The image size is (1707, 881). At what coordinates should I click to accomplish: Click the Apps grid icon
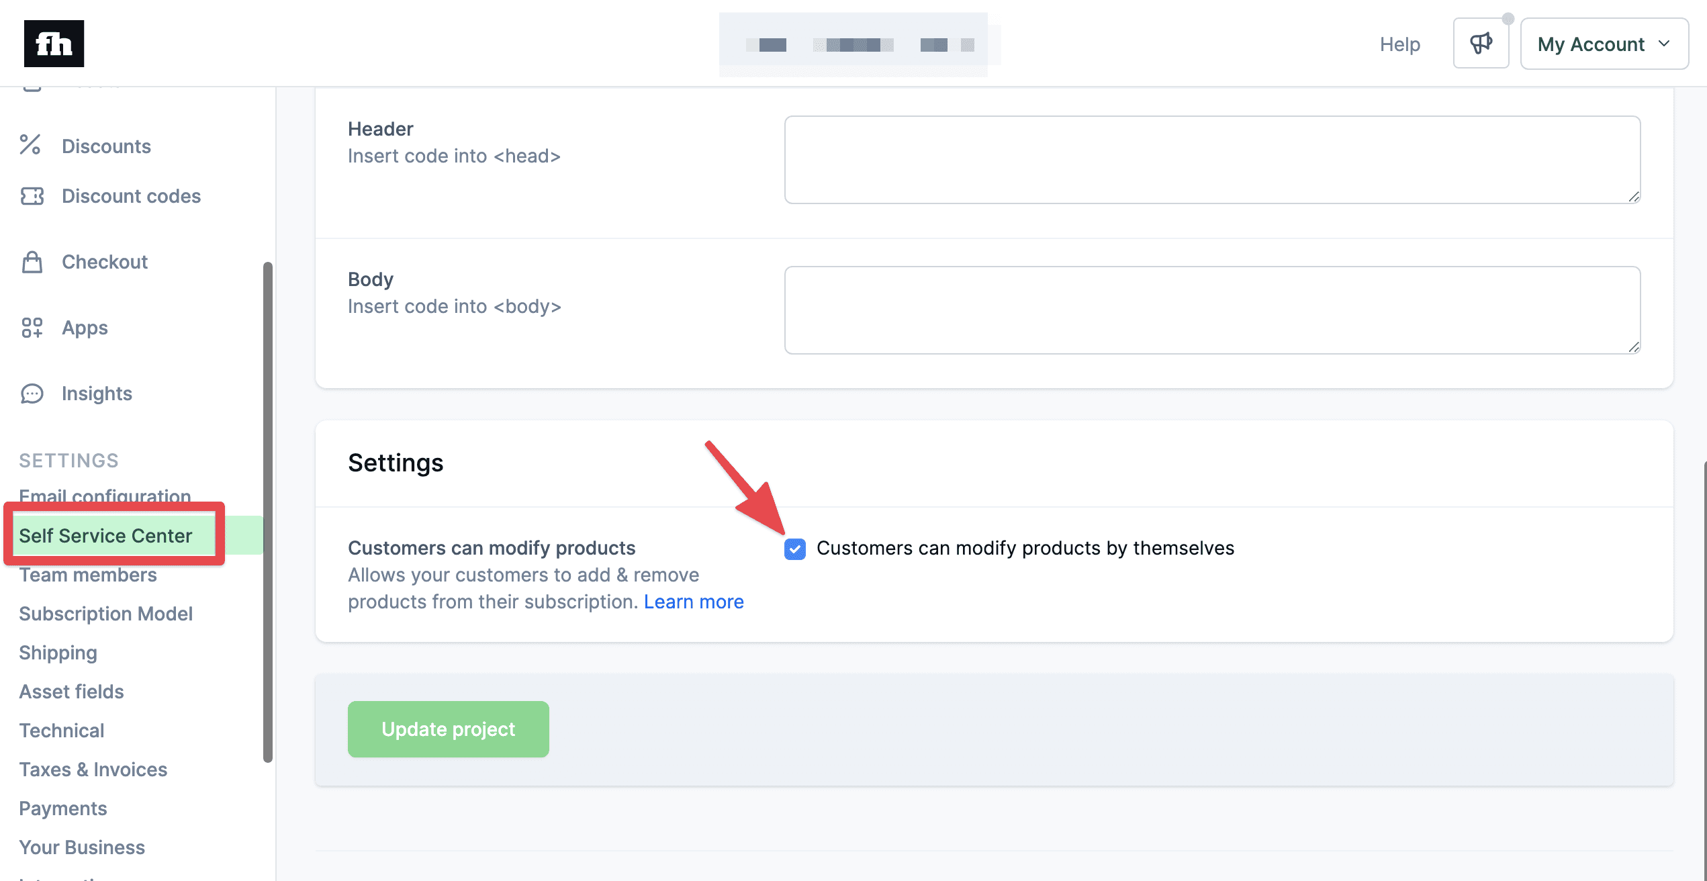coord(32,328)
